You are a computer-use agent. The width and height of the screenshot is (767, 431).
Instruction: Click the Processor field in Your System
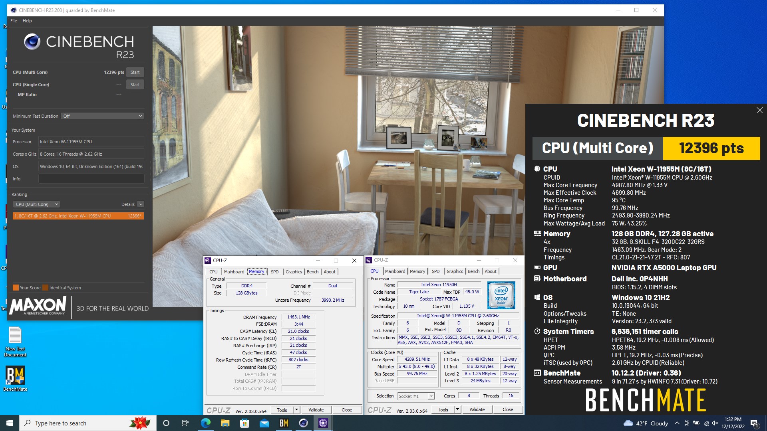(91, 142)
